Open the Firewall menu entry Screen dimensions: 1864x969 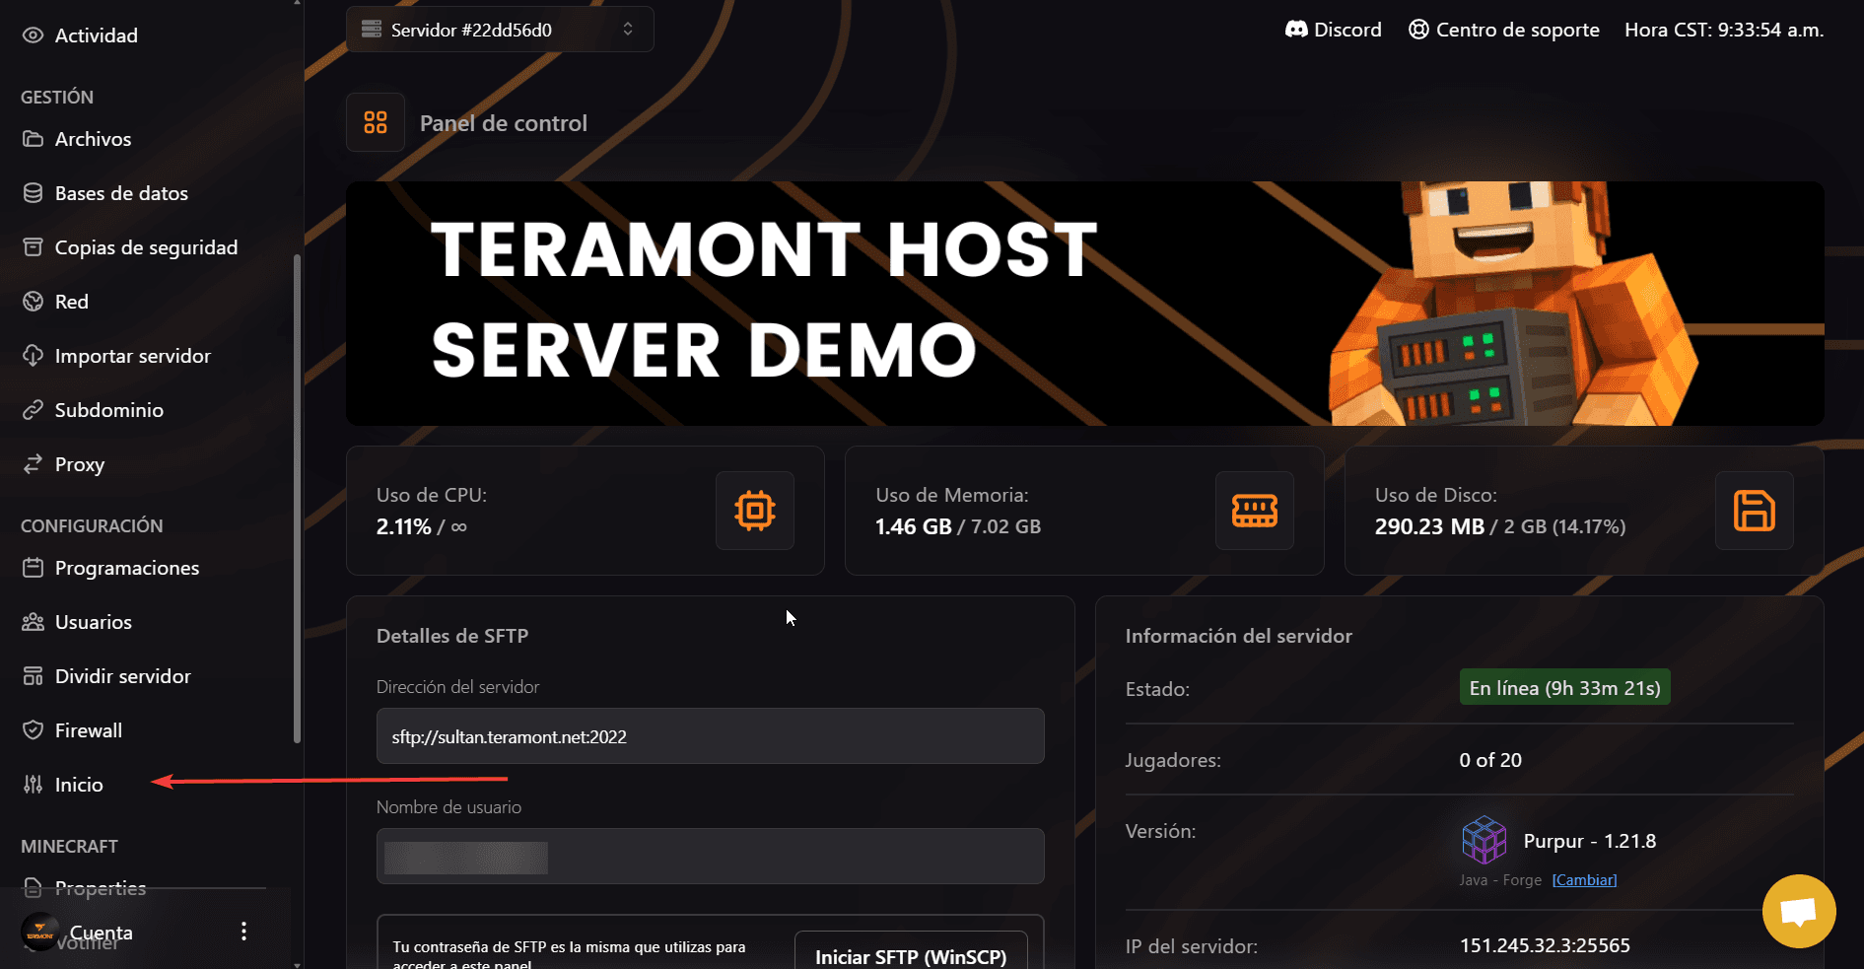[89, 730]
